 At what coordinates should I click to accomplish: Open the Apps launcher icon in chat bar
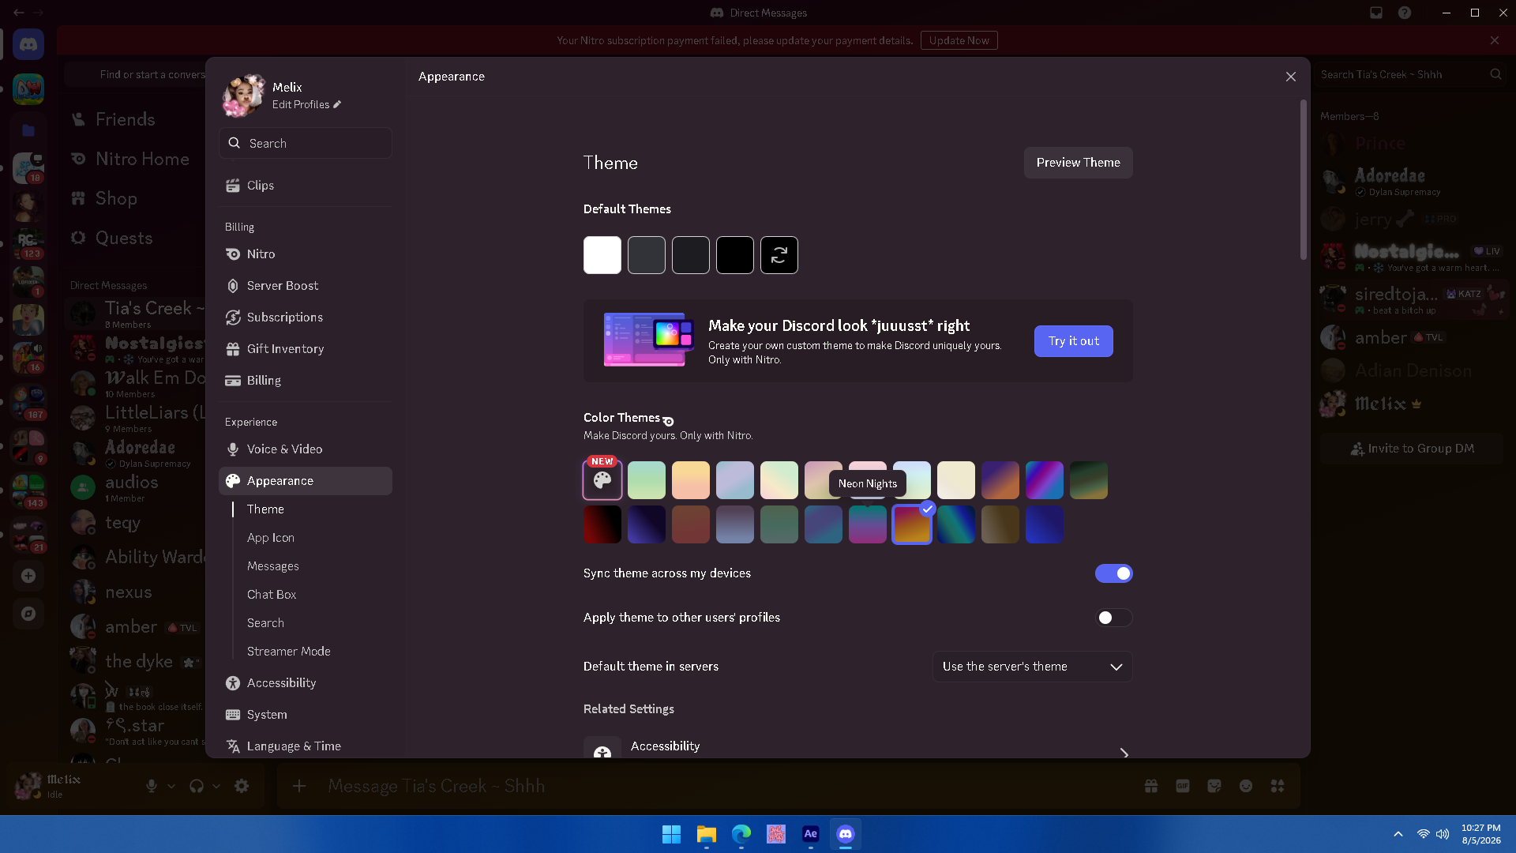(x=1278, y=786)
